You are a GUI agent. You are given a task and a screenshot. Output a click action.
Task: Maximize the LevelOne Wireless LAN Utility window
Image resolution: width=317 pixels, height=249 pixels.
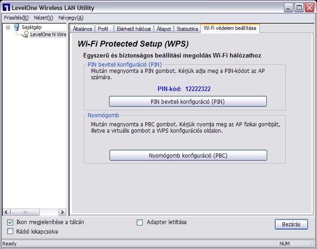[299, 8]
